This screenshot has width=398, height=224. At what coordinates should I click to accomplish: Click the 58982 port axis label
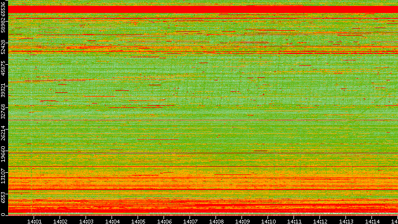point(3,24)
